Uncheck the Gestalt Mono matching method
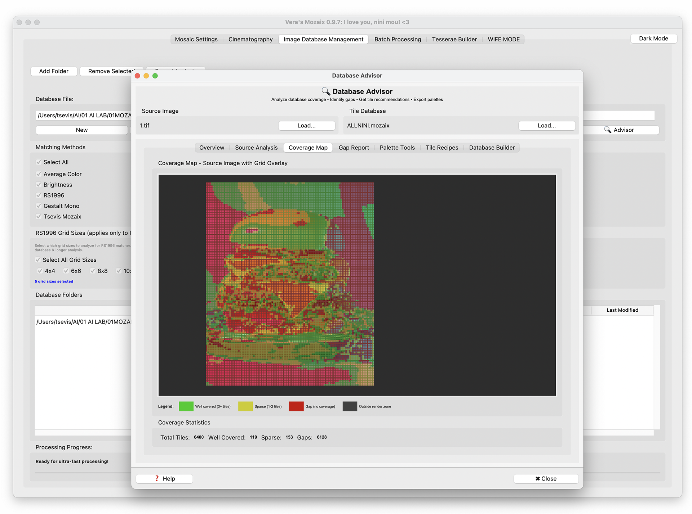This screenshot has height=514, width=692. point(39,206)
